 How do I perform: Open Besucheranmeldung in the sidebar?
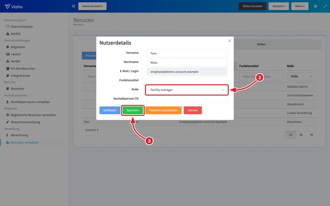pyautogui.click(x=25, y=122)
